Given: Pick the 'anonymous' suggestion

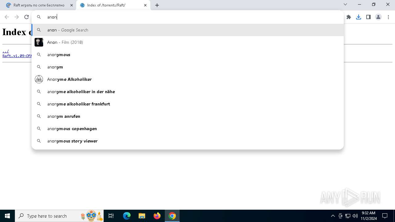Looking at the screenshot, I should coord(188,55).
